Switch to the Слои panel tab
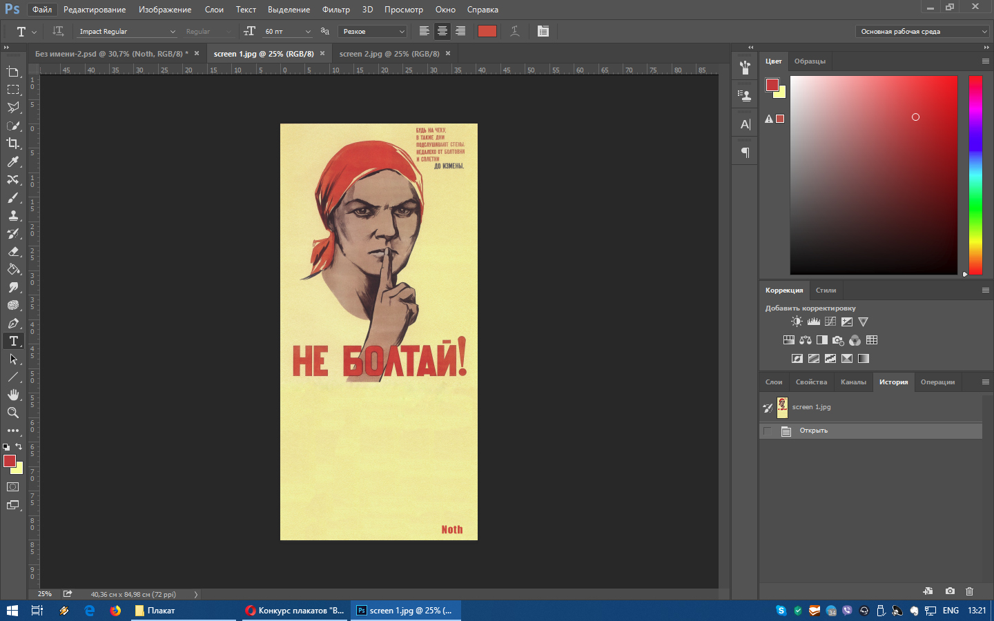This screenshot has width=994, height=621. [x=774, y=382]
